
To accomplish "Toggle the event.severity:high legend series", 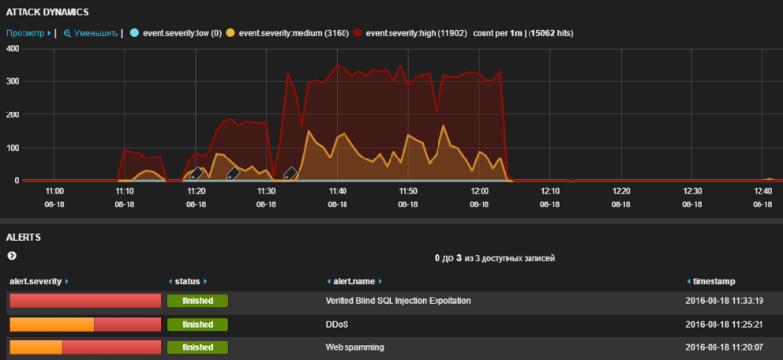I will point(410,33).
